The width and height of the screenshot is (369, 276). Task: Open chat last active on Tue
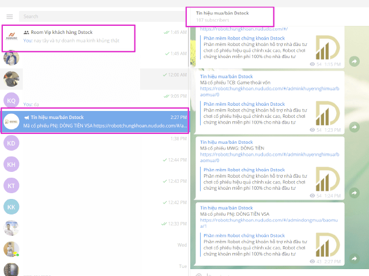pyautogui.click(x=94, y=268)
